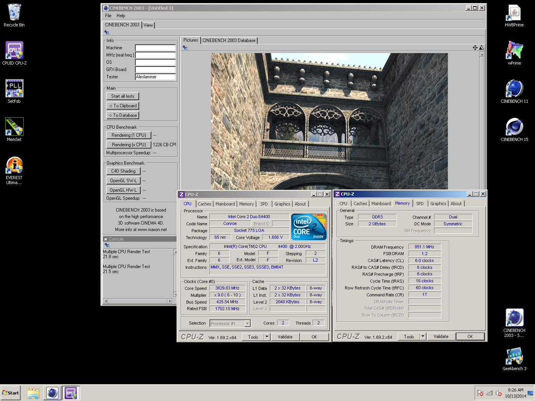Click Start all tests button

(x=123, y=96)
